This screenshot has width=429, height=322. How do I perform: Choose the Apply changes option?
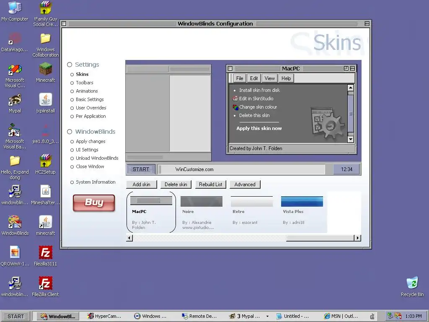coord(88,142)
